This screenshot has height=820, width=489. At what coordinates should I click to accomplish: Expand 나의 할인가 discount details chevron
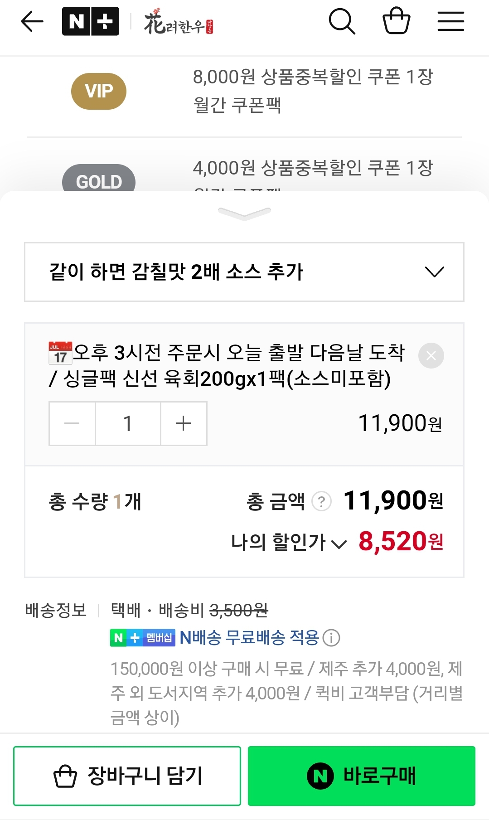(339, 543)
